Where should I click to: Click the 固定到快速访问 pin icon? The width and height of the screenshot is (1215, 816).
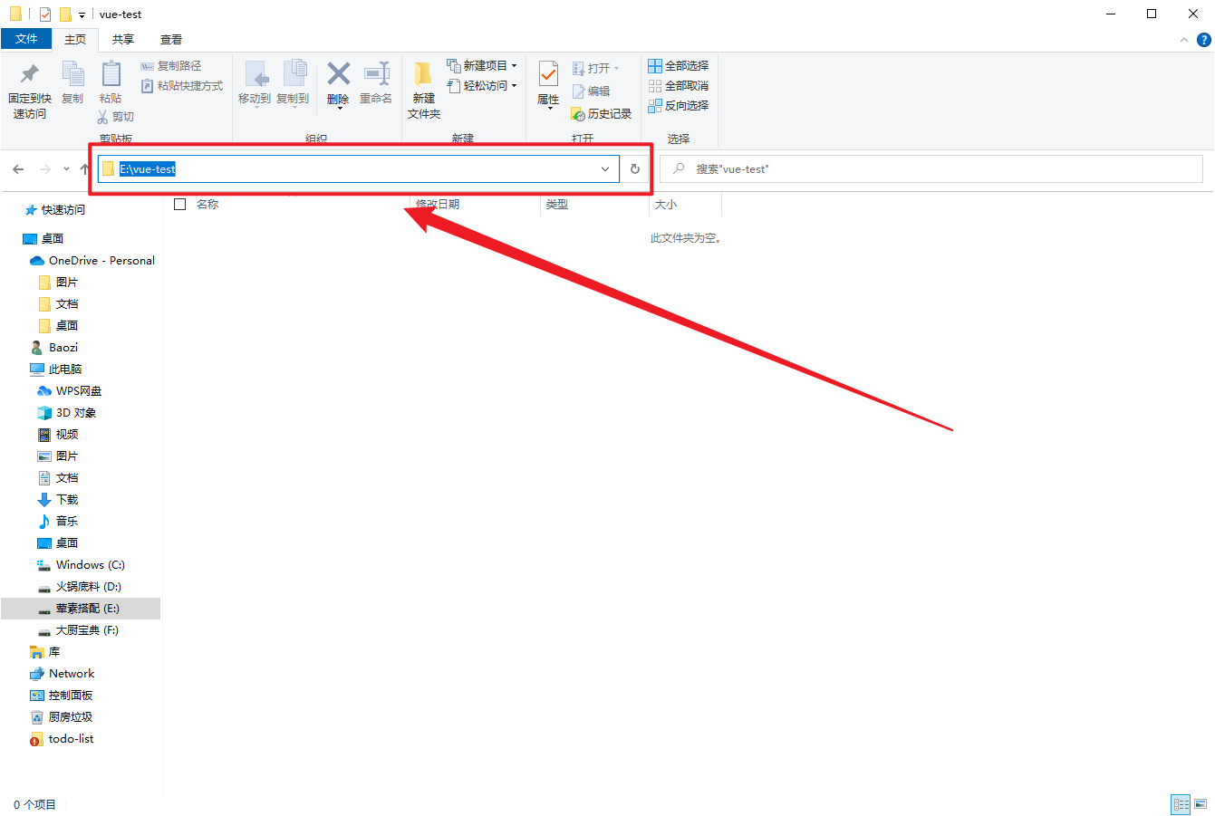pos(30,73)
